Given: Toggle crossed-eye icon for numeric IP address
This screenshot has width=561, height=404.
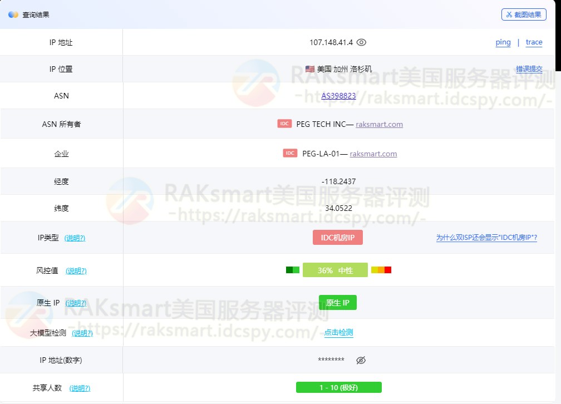Looking at the screenshot, I should tap(361, 360).
